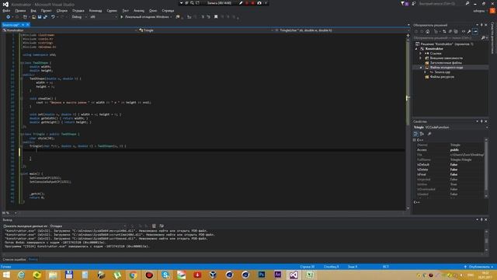Open the Проект menu

point(46,10)
